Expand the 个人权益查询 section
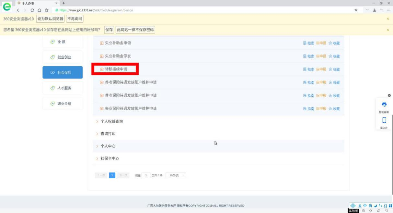The height and width of the screenshot is (213, 393). [x=111, y=121]
